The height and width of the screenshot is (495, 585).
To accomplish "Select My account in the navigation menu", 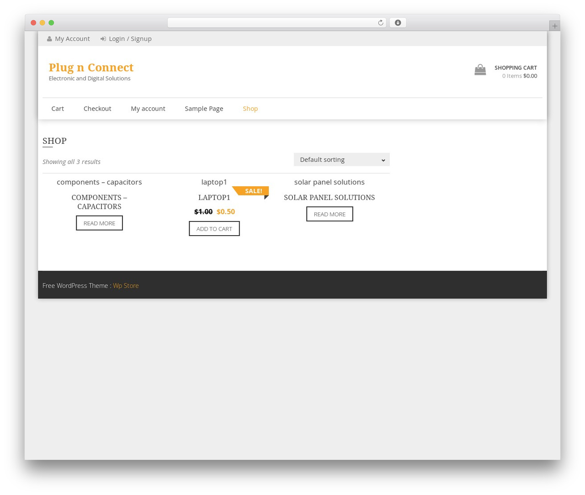I will pos(148,109).
